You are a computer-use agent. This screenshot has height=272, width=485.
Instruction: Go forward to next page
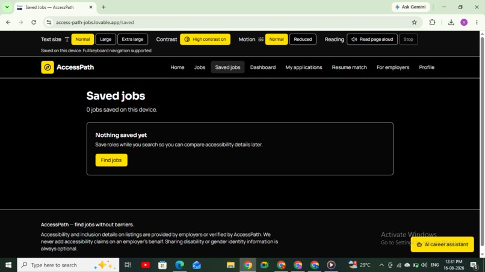coord(20,22)
